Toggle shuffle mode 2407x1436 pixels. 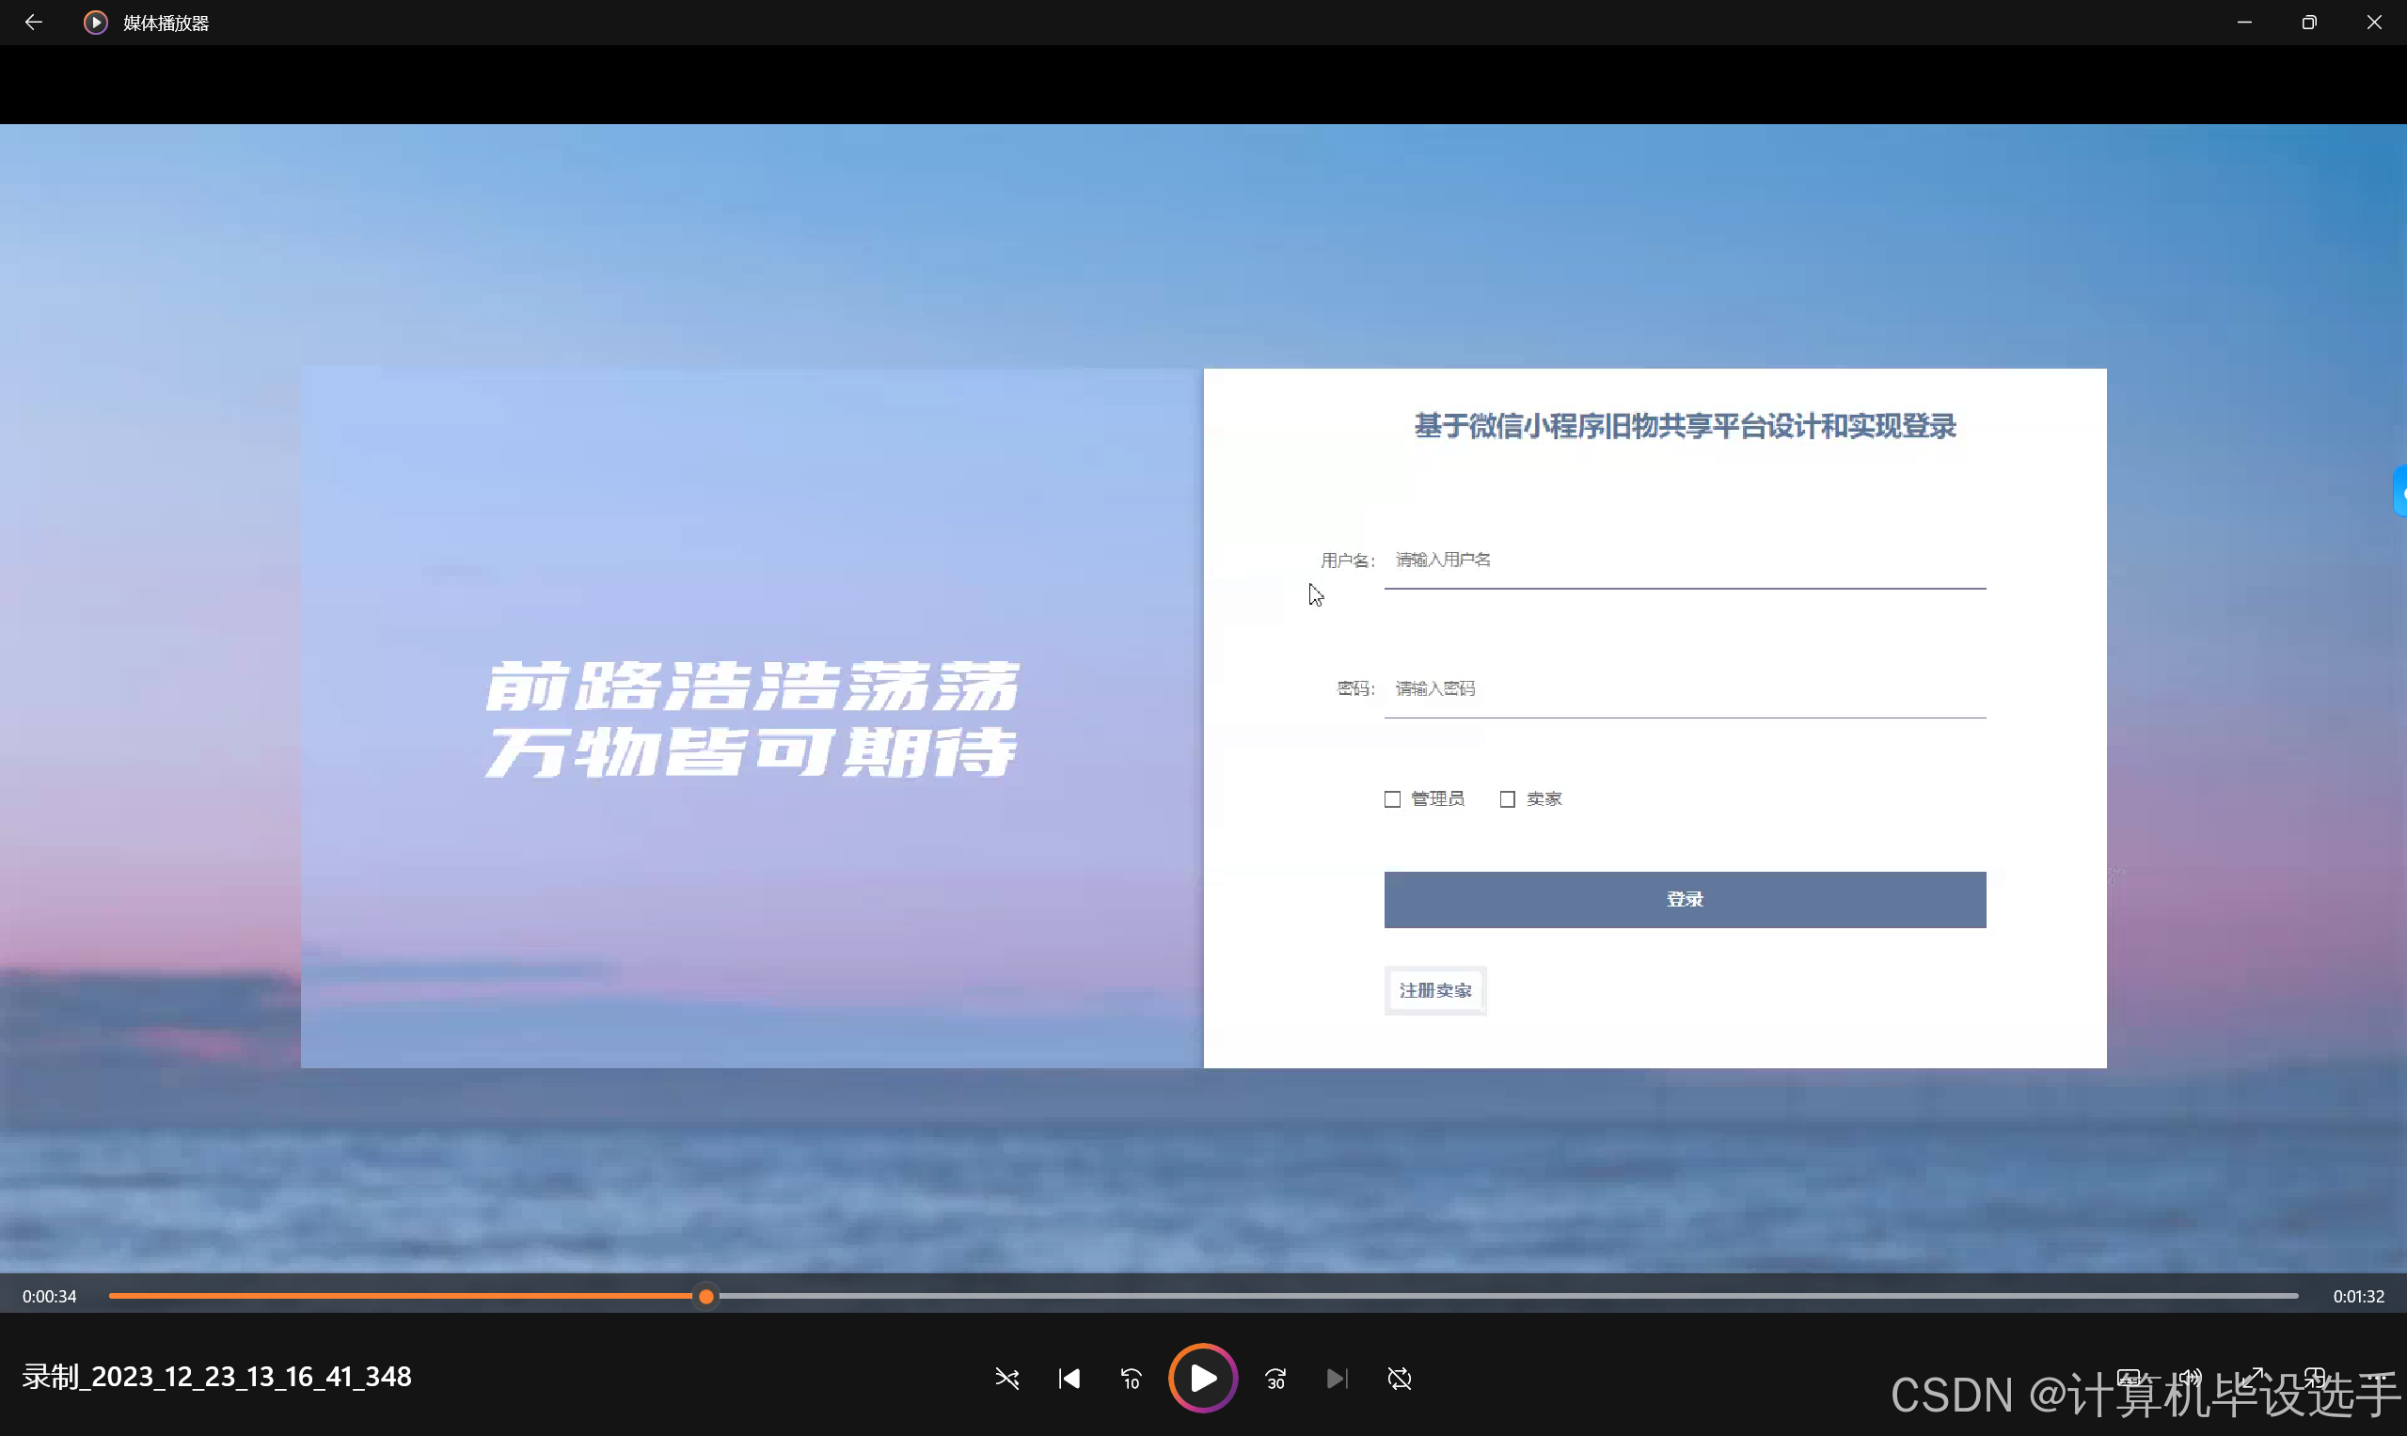coord(1006,1378)
